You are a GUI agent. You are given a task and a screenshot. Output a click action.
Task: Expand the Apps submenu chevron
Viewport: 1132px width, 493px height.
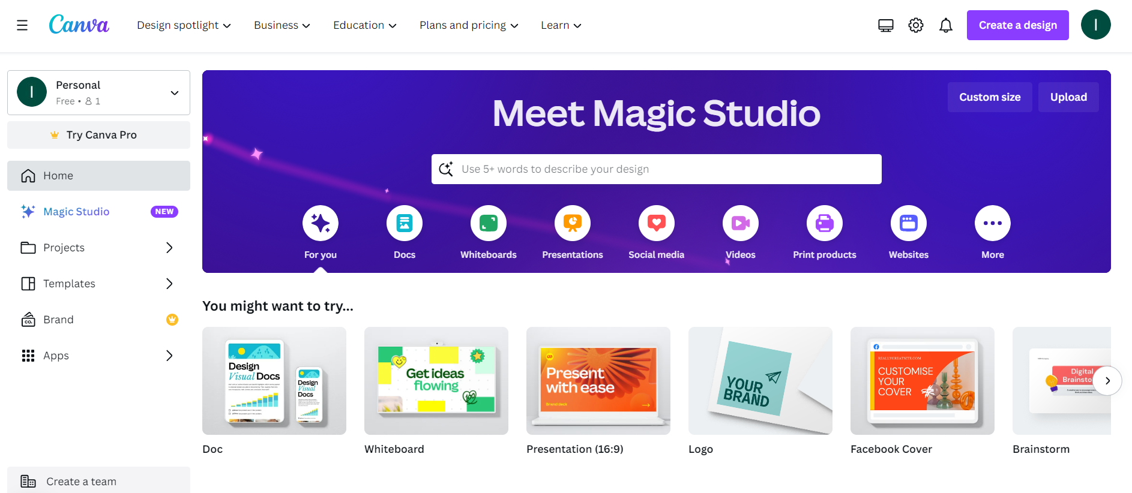point(169,356)
